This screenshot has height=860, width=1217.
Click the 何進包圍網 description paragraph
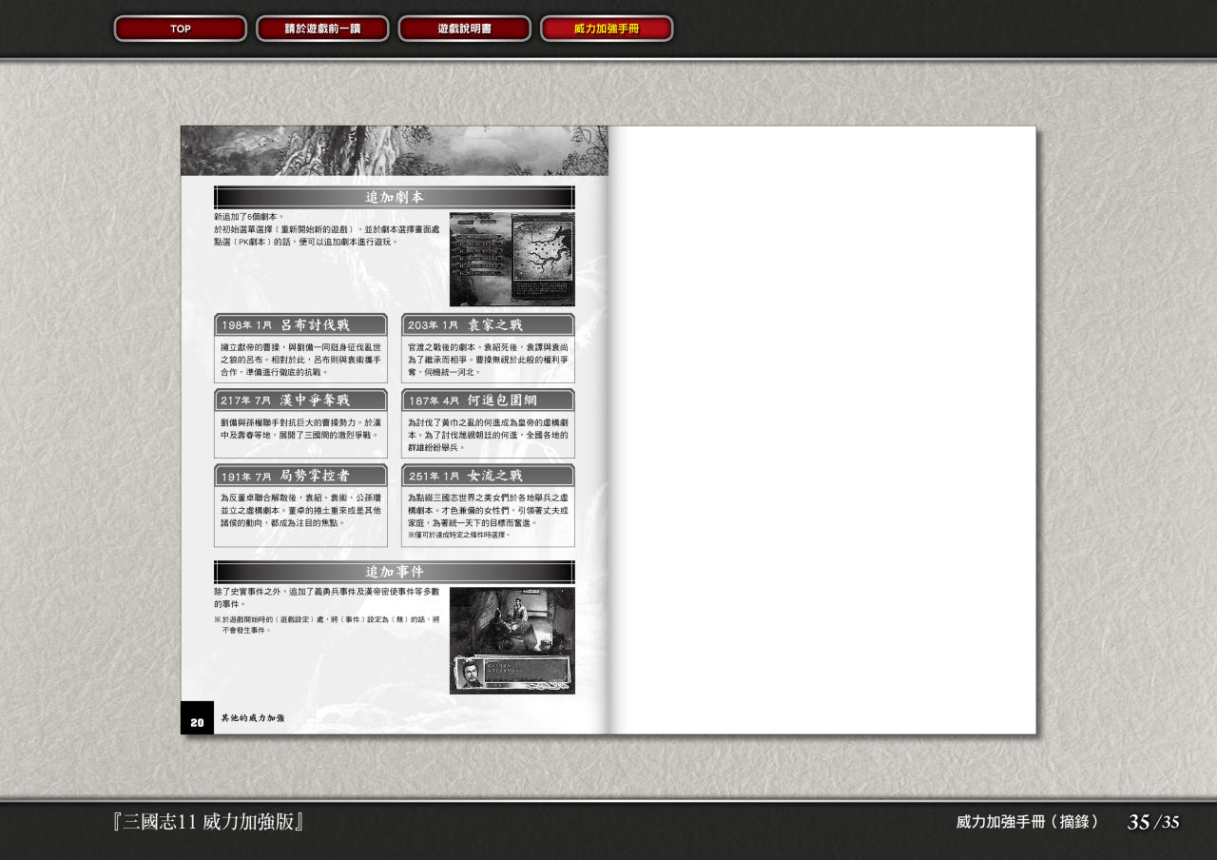pyautogui.click(x=488, y=435)
